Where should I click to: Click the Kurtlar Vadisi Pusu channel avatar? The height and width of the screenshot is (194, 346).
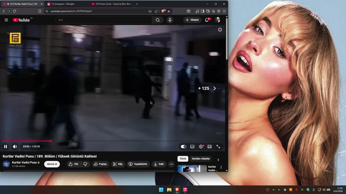pos(6,164)
